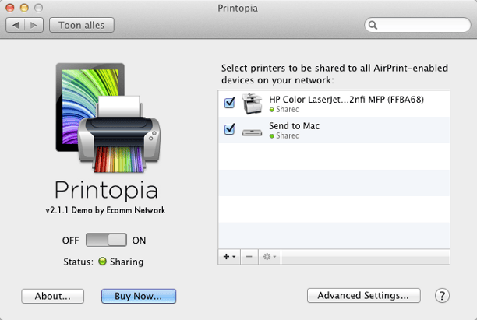Open the gear actions dropdown
Viewport: 477px width, 320px height.
[x=270, y=256]
